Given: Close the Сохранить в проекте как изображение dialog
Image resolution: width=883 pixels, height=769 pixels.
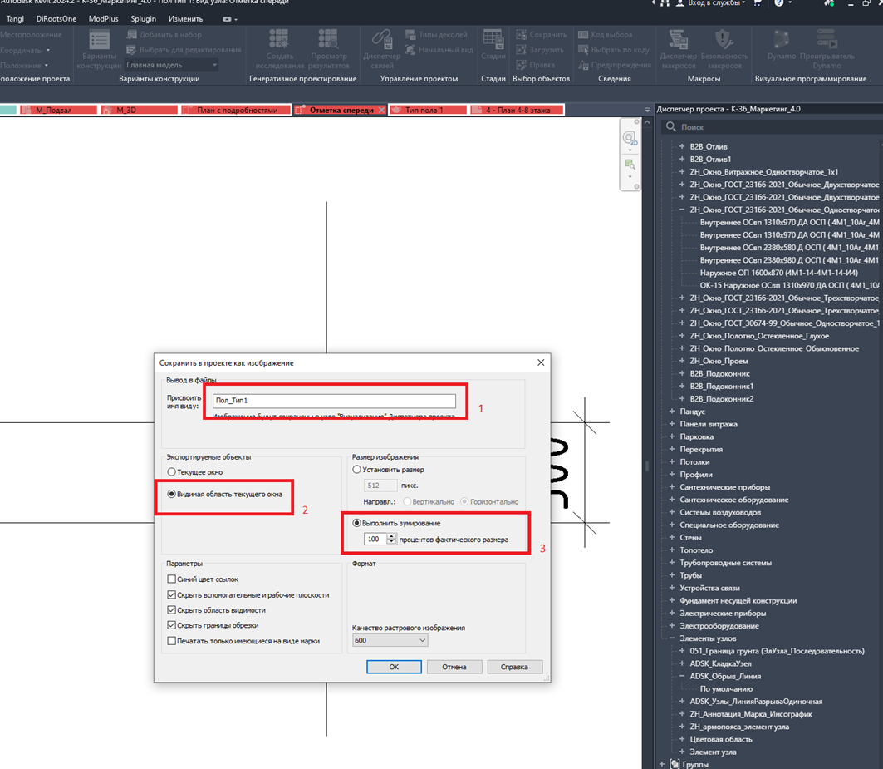Looking at the screenshot, I should [x=541, y=362].
